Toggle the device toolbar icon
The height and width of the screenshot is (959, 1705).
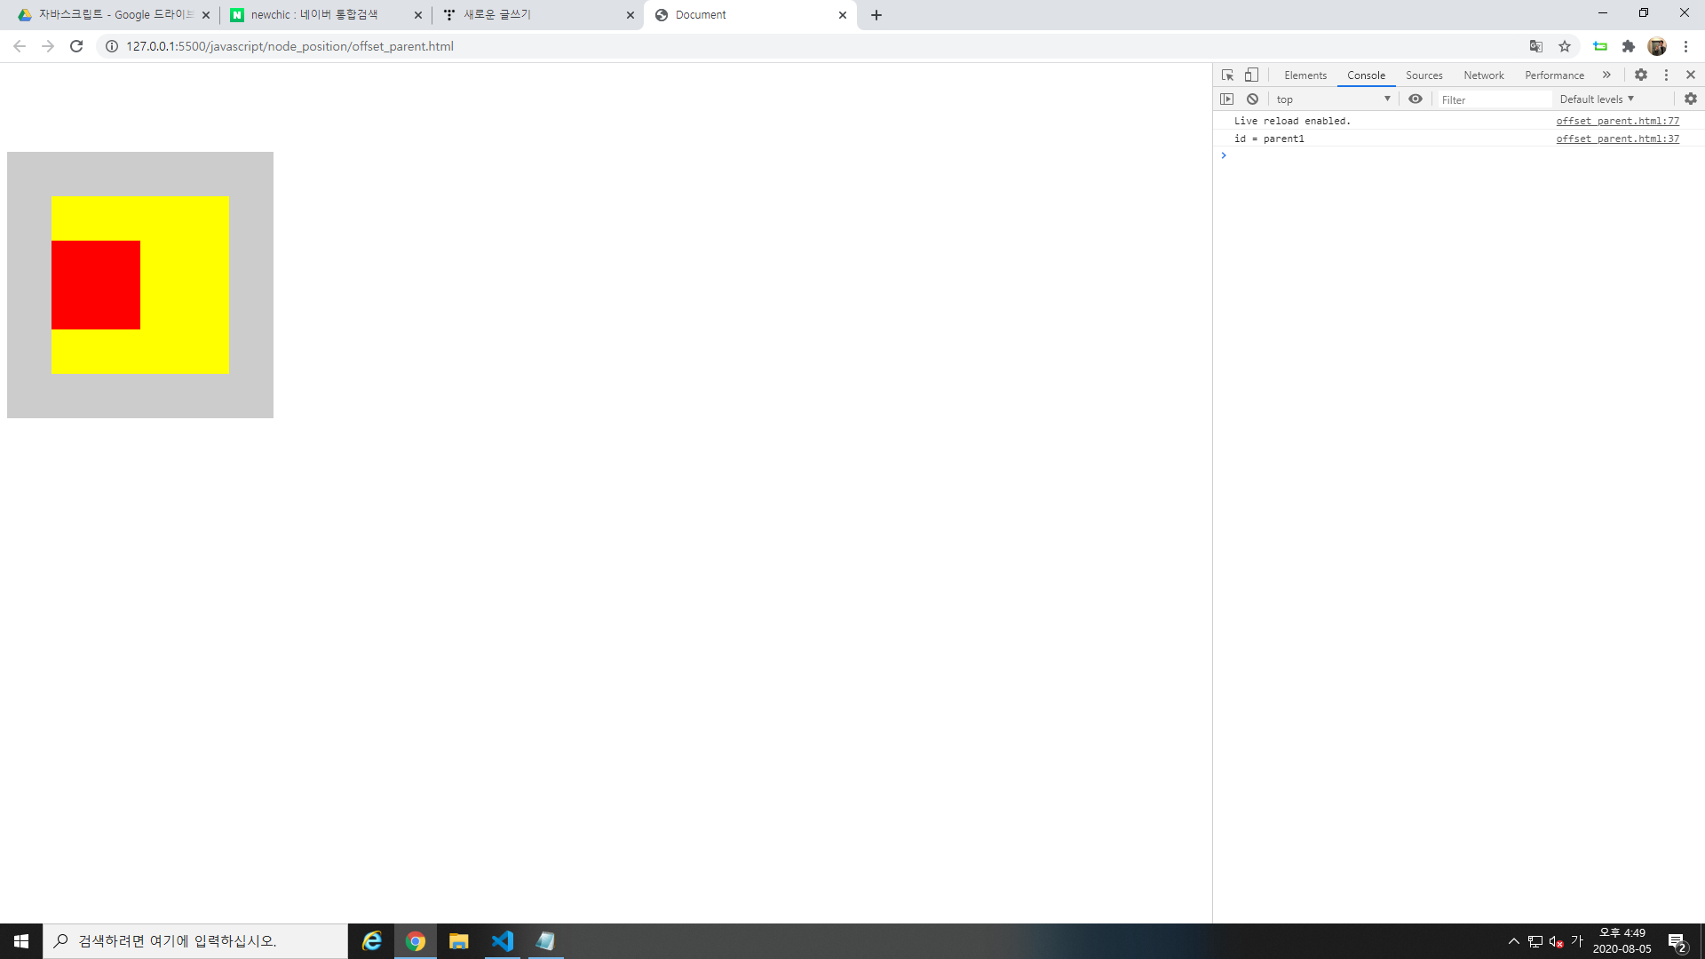pos(1251,75)
